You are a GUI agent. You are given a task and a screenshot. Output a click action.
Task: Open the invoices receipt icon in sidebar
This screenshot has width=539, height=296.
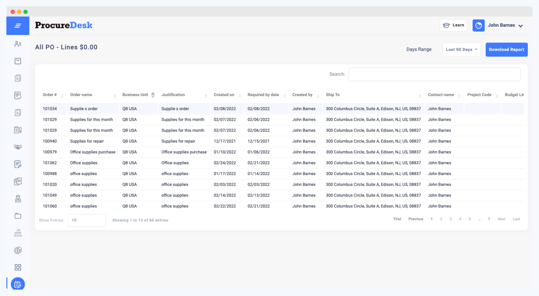click(18, 78)
